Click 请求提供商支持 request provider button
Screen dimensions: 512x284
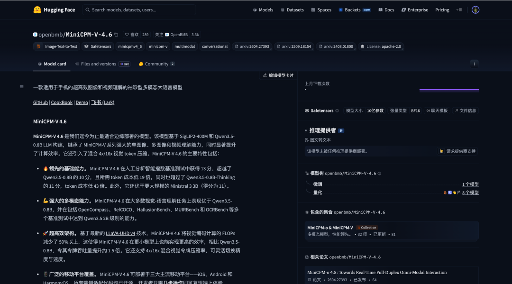(457, 151)
